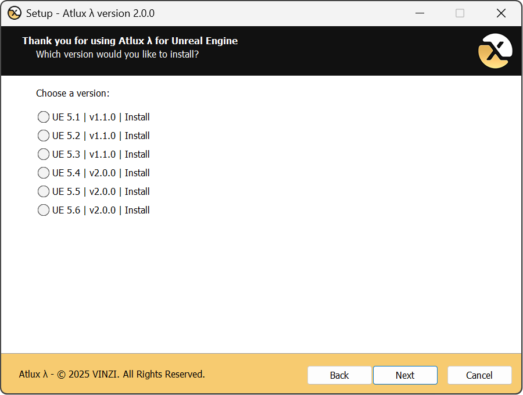Minimize the Setup window
This screenshot has height=395, width=523.
pos(418,13)
